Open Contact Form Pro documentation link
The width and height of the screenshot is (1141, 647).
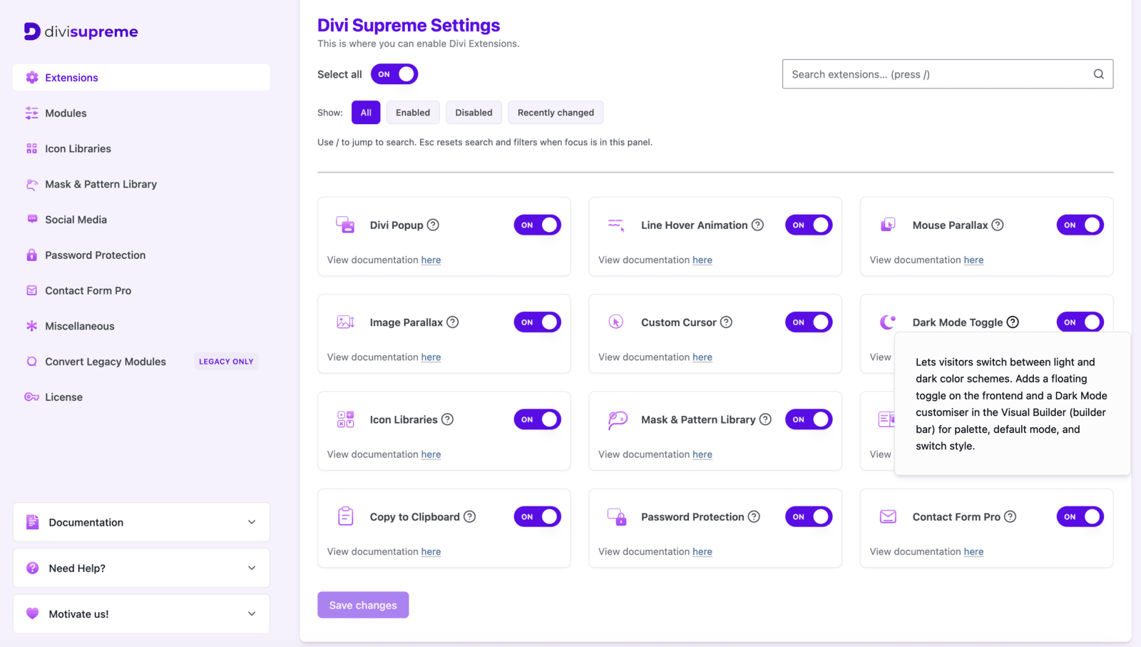(x=973, y=551)
